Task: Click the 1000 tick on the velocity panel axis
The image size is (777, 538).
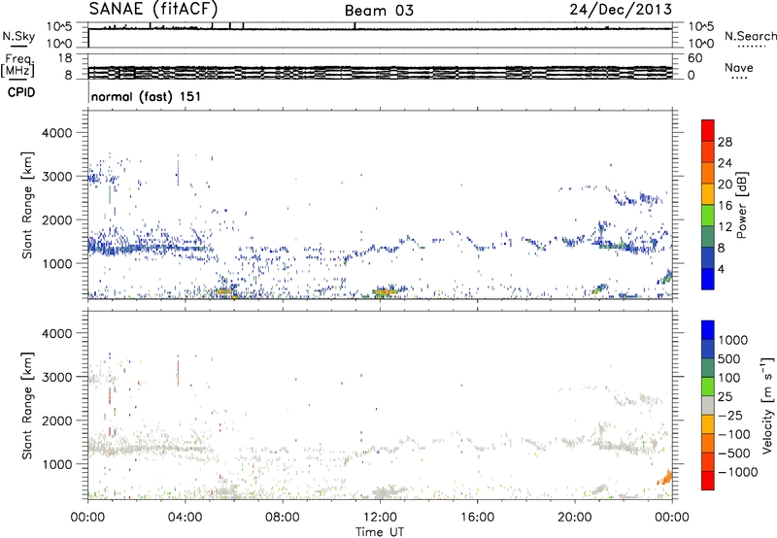Action: coord(56,464)
